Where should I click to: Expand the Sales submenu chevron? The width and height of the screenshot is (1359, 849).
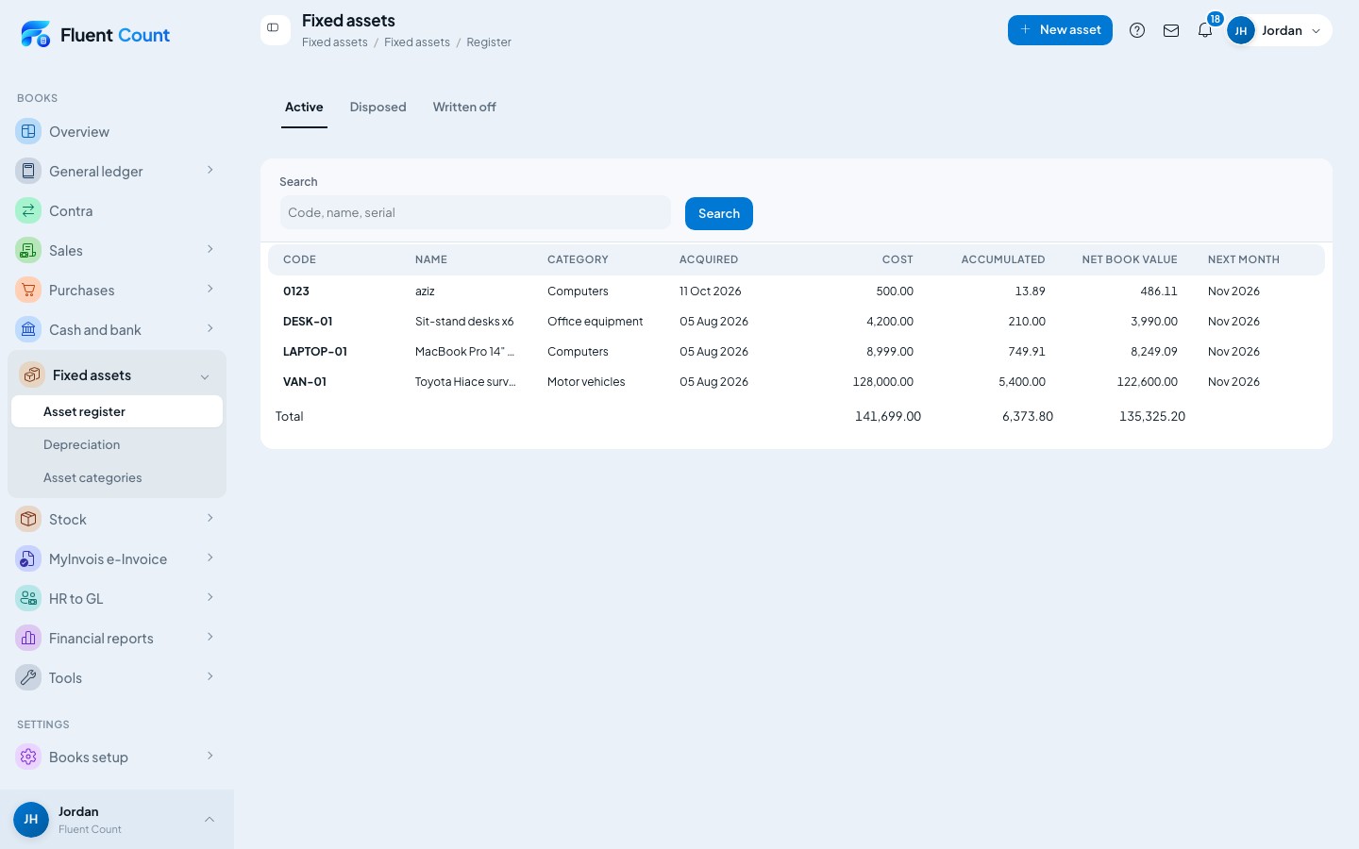point(210,249)
